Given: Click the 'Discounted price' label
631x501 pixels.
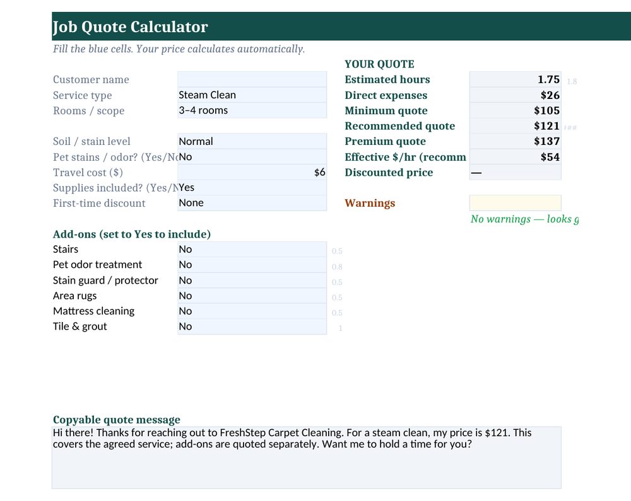Looking at the screenshot, I should pyautogui.click(x=389, y=173).
